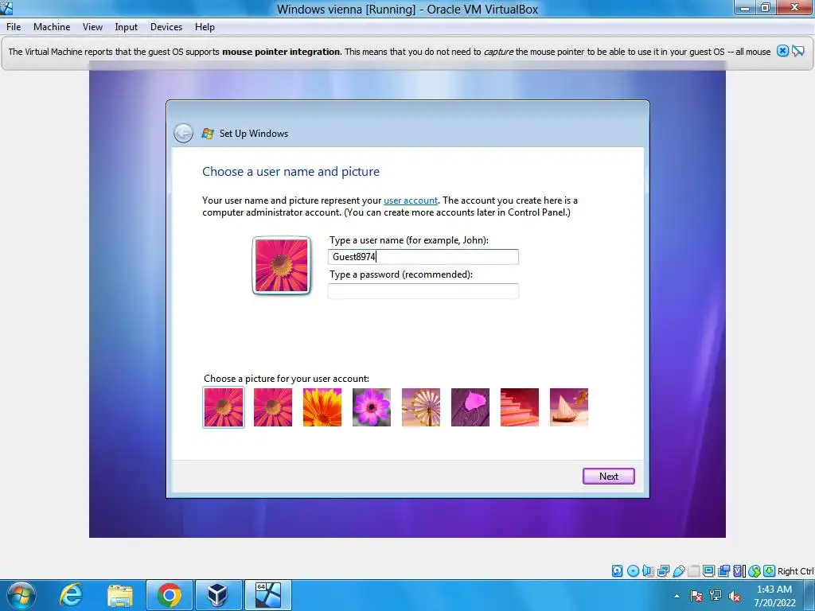This screenshot has width=815, height=611.
Task: Click the keyboard capture green arrow icon
Action: click(770, 571)
